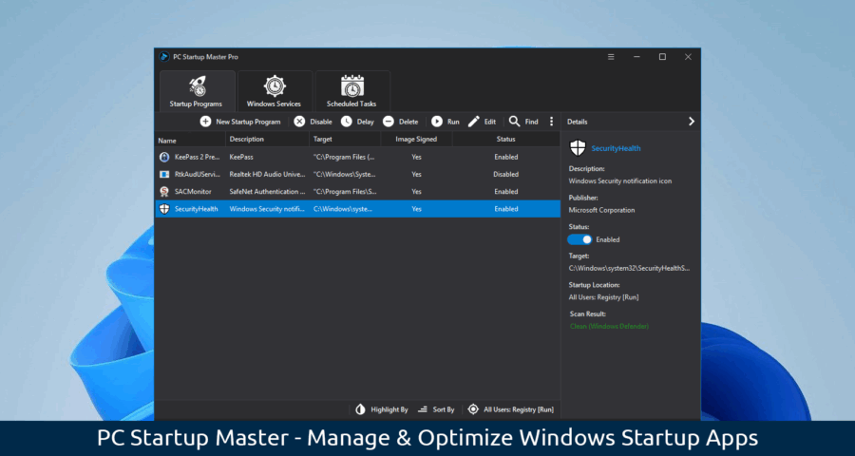This screenshot has width=855, height=456.
Task: Click the Realtek audio service icon in list
Action: pos(164,175)
